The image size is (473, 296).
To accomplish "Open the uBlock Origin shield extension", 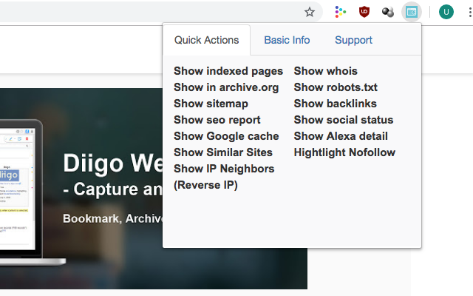I will click(x=364, y=12).
